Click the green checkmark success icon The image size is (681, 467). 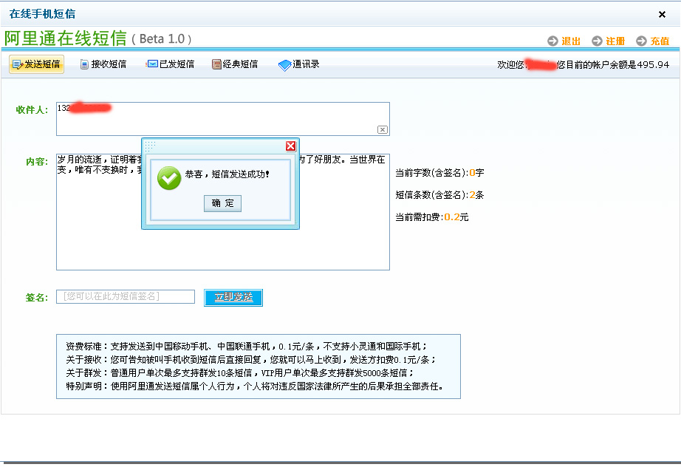169,178
